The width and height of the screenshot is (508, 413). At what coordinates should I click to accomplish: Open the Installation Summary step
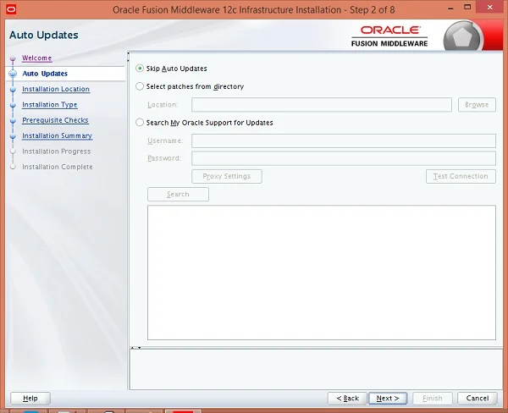tap(57, 135)
